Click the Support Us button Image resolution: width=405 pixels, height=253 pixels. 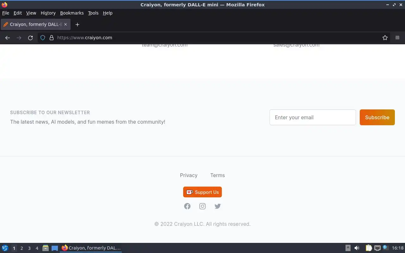(202, 192)
